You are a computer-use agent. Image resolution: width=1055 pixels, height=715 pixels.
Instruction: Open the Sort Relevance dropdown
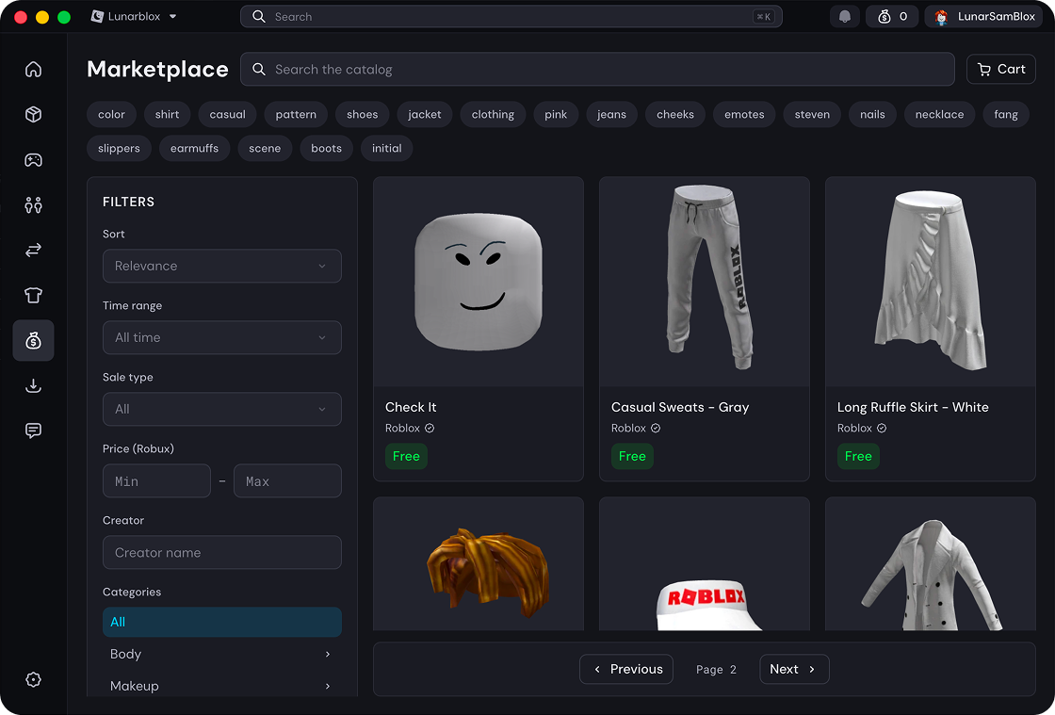pyautogui.click(x=222, y=266)
